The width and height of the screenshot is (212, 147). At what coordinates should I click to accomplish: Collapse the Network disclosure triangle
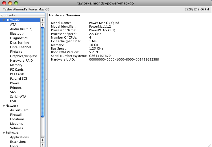[4, 106]
